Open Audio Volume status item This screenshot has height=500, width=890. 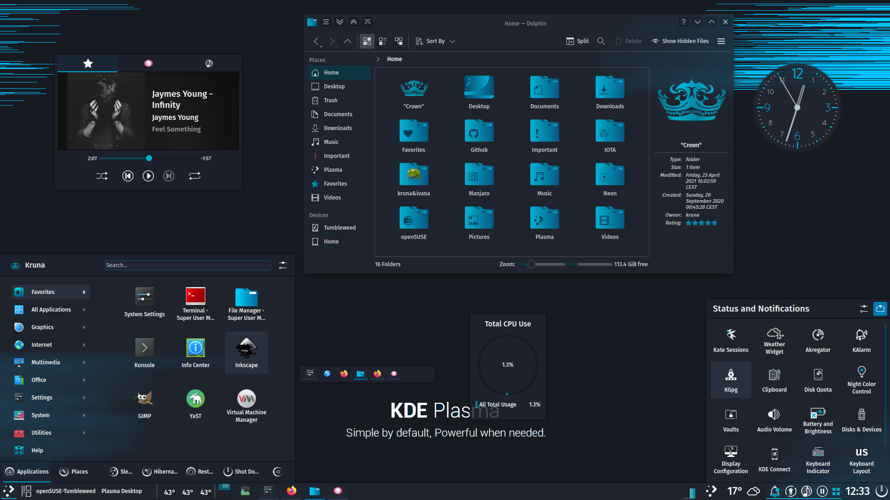774,420
